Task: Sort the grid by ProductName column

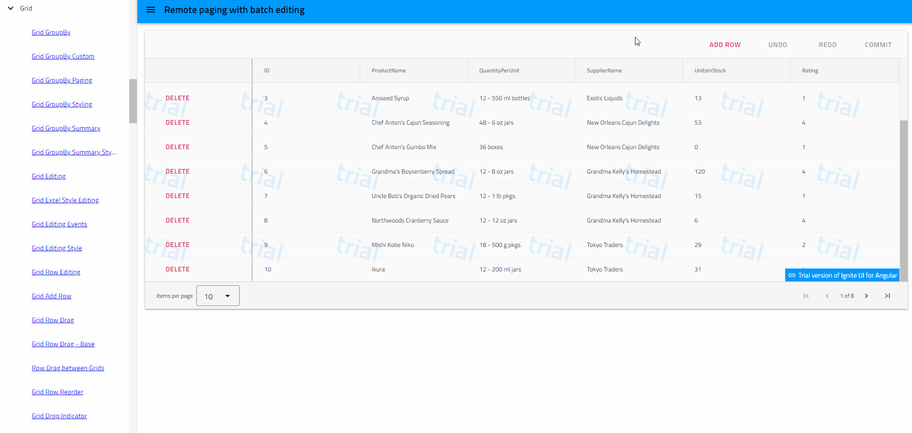Action: tap(388, 70)
